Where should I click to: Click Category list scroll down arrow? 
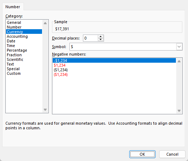[45, 110]
